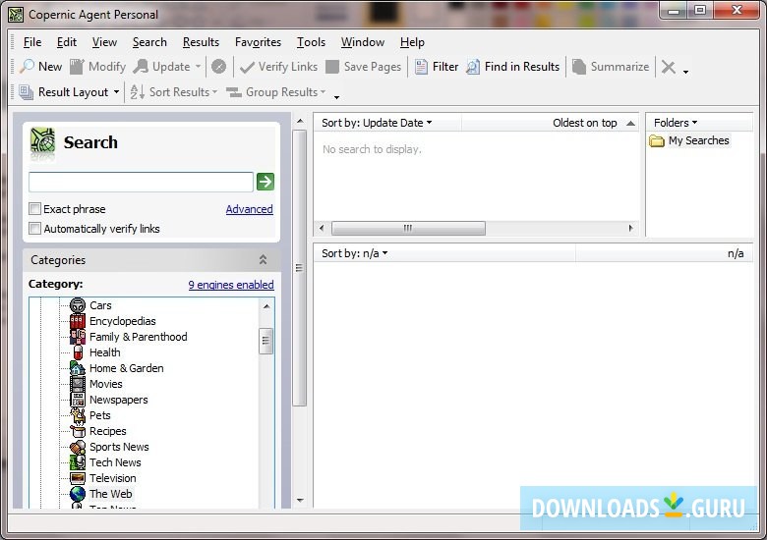Select The Web category
The width and height of the screenshot is (767, 540).
pyautogui.click(x=110, y=494)
